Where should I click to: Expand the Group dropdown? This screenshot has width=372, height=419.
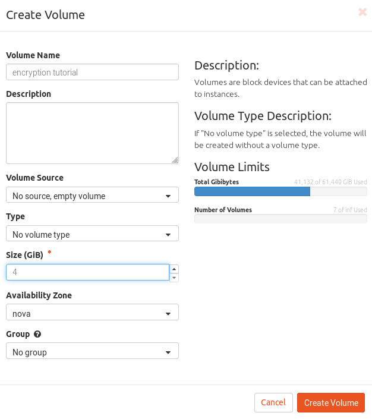(x=92, y=351)
